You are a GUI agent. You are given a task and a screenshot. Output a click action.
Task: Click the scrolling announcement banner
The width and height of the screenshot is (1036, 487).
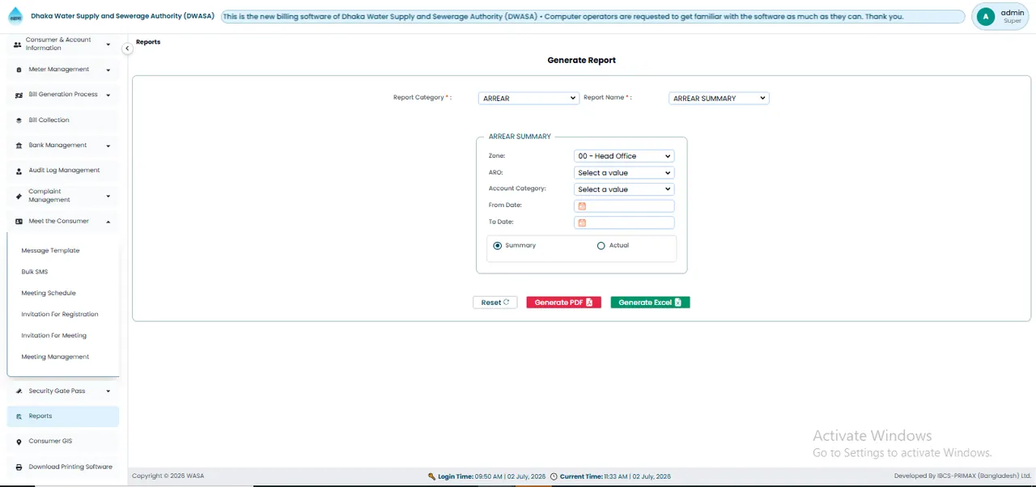tap(593, 16)
